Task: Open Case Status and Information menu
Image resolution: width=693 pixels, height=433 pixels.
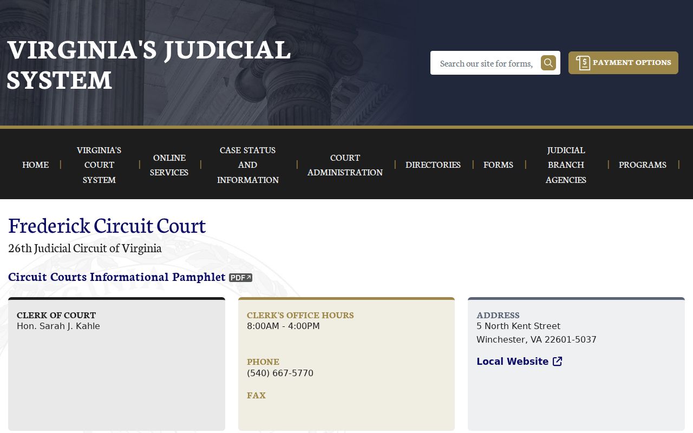Action: pyautogui.click(x=248, y=165)
